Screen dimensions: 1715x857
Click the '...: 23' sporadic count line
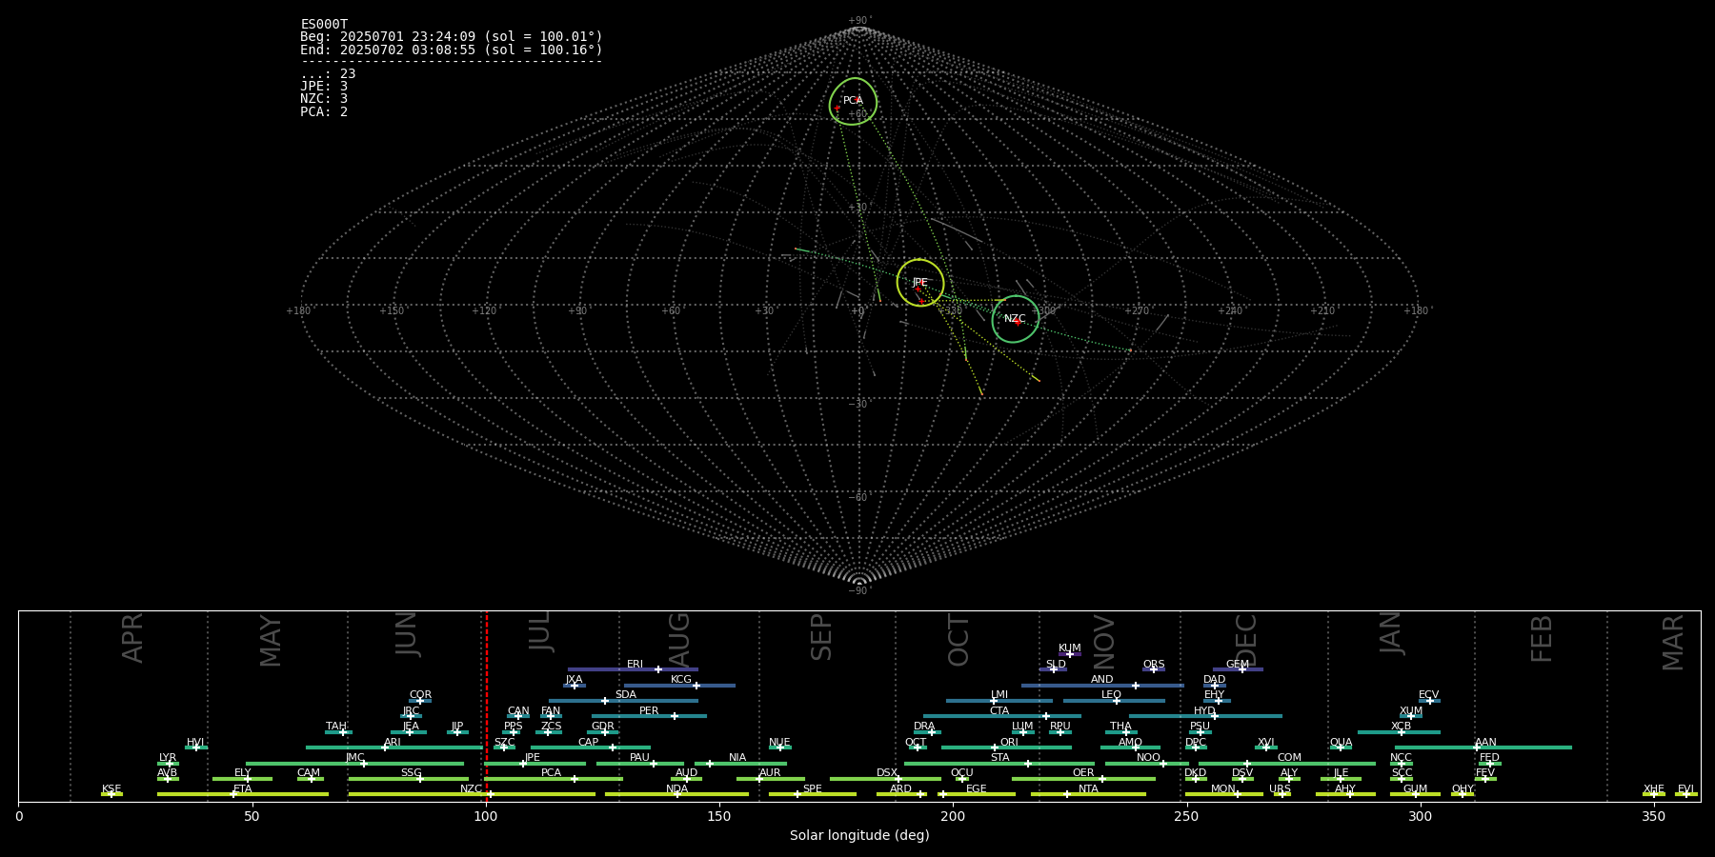(x=328, y=74)
